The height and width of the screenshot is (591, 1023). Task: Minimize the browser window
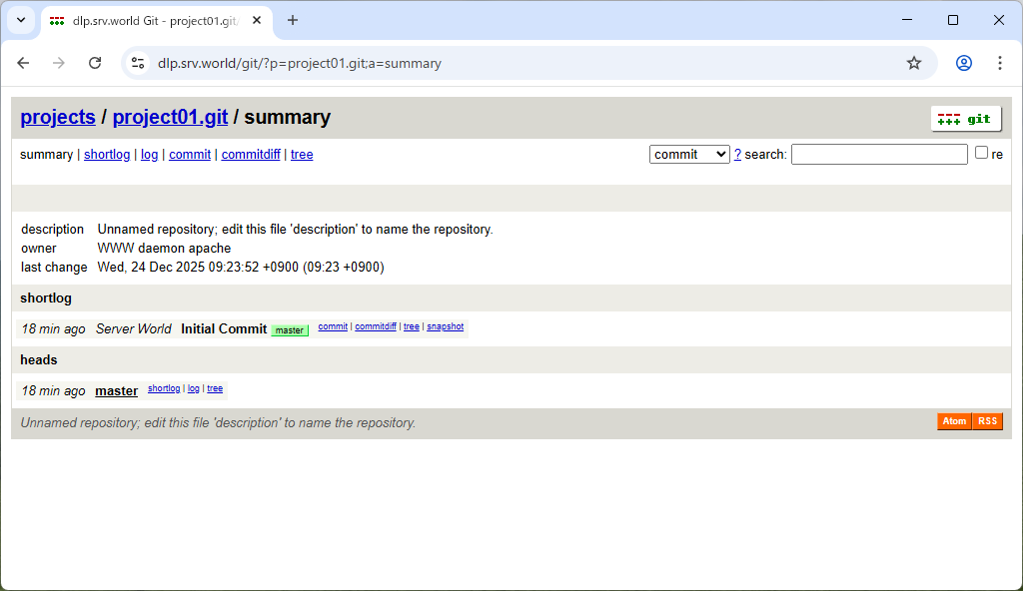pyautogui.click(x=907, y=20)
